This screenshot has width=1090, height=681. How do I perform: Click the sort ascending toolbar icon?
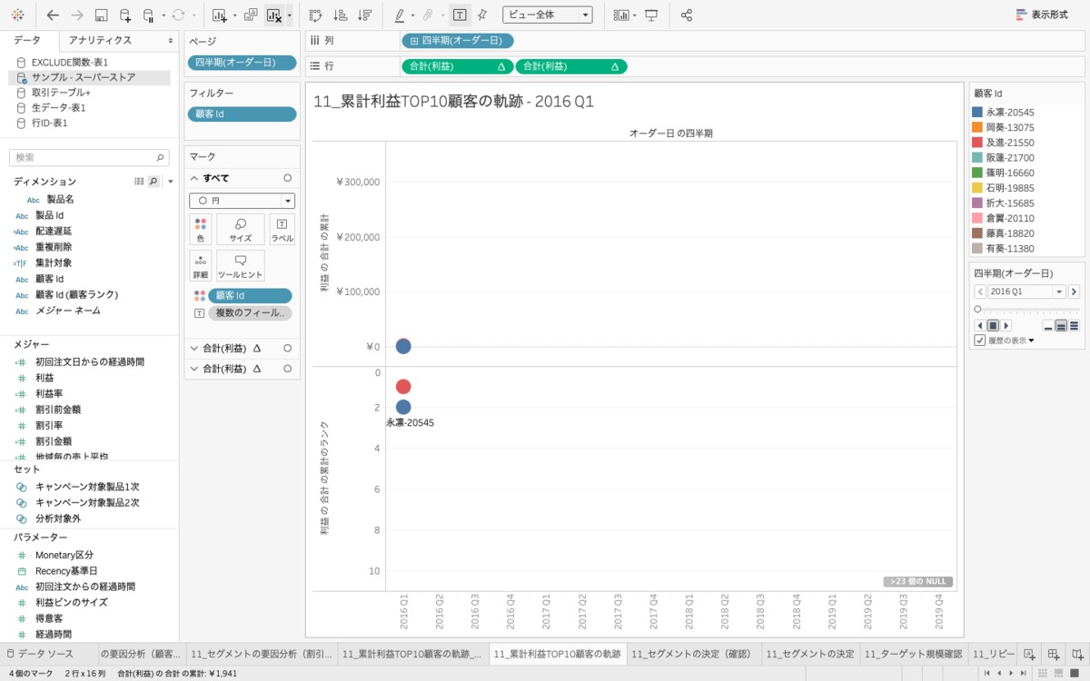pos(340,15)
